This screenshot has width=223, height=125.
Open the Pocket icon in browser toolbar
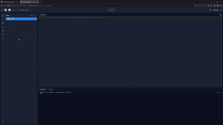point(208,6)
